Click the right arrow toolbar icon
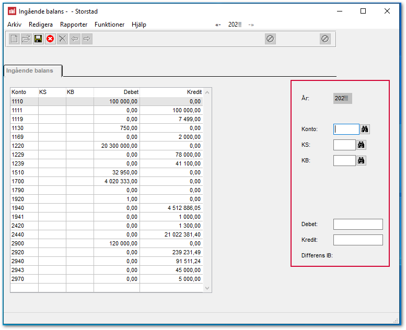 pos(87,39)
